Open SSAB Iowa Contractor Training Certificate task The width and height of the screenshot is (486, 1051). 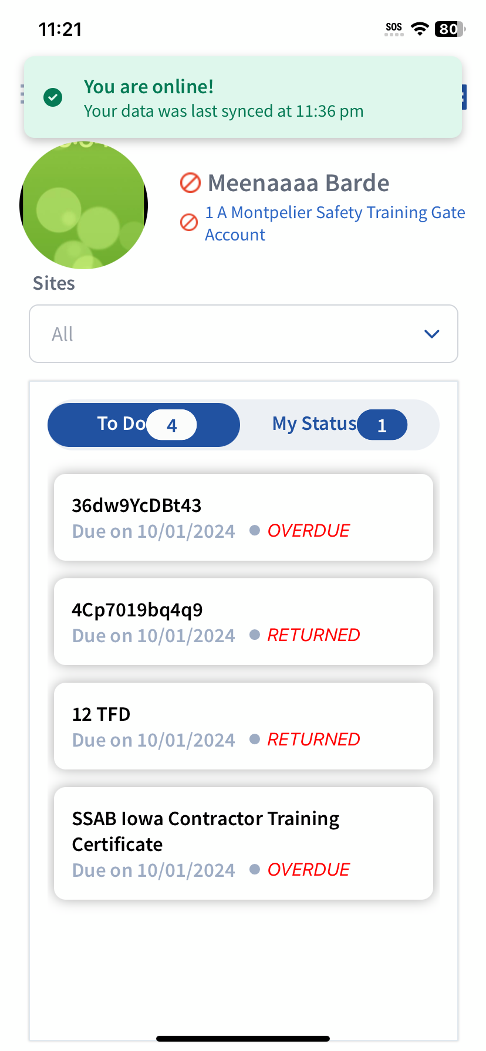coord(243,843)
